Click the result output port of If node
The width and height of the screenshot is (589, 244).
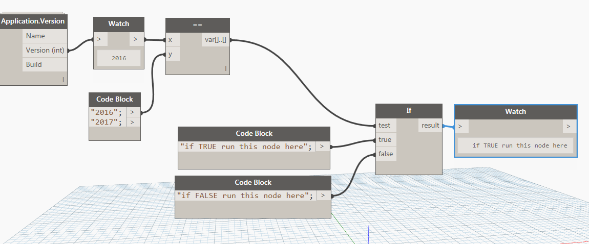pos(430,126)
